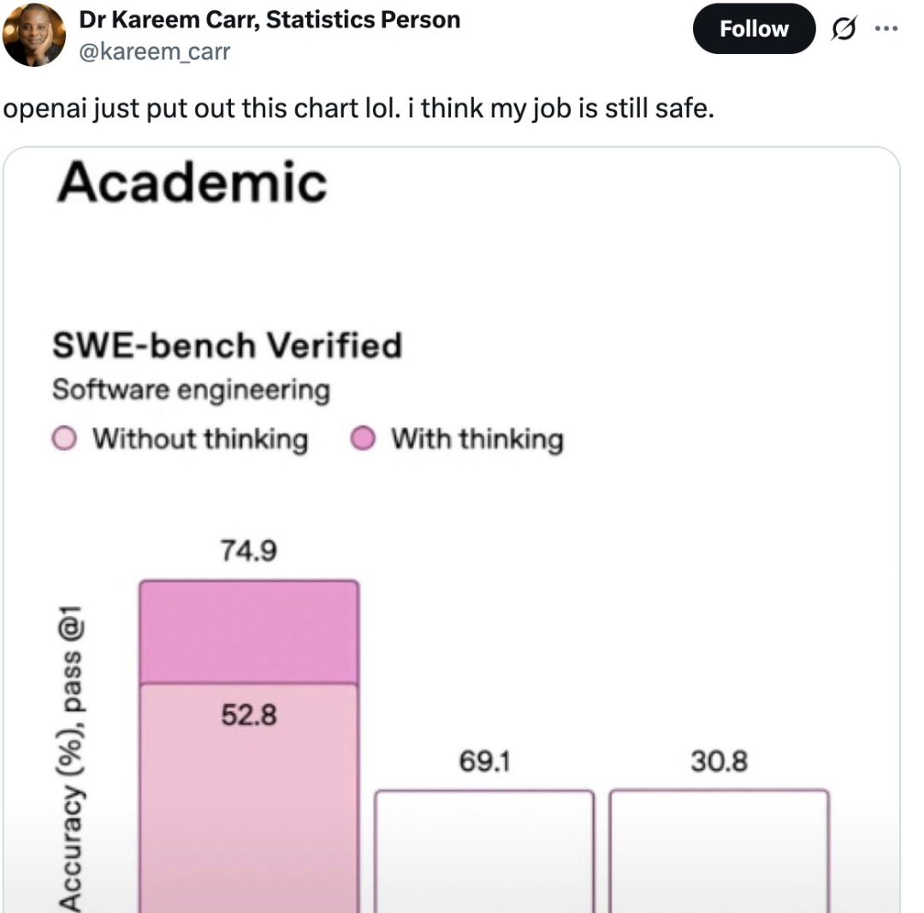Click the 'Academic' chart heading
The width and height of the screenshot is (924, 913).
click(x=192, y=182)
